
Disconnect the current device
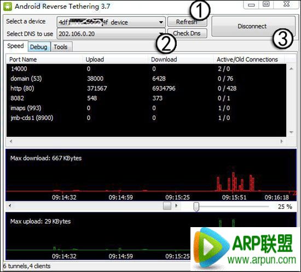pos(253,26)
